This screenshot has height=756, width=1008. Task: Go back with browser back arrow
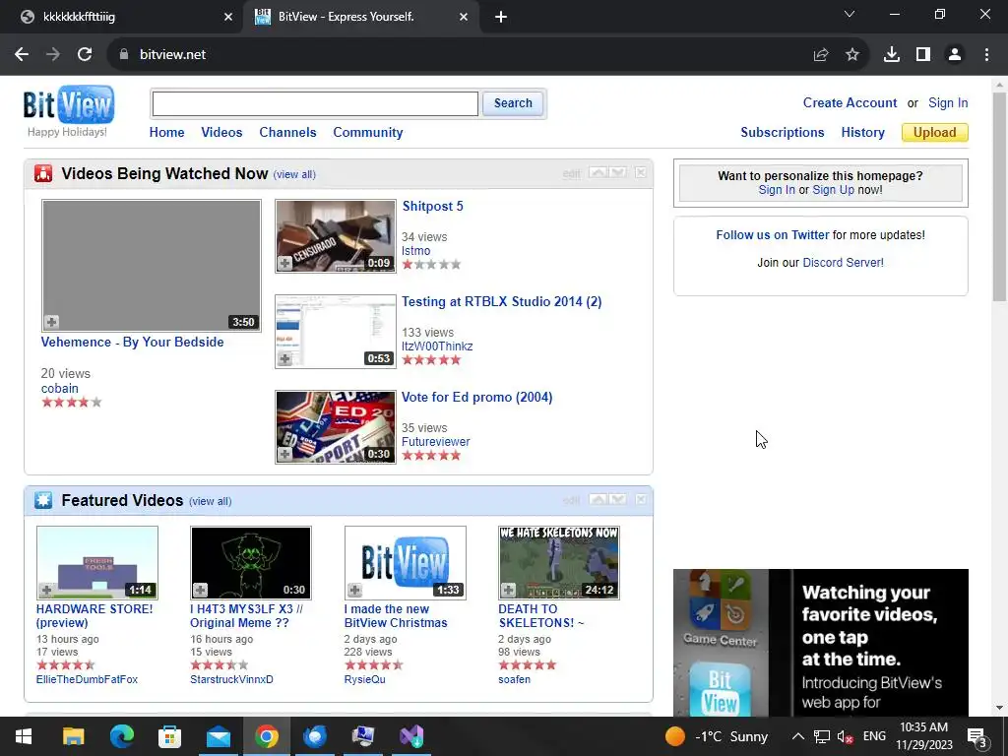[x=22, y=55]
